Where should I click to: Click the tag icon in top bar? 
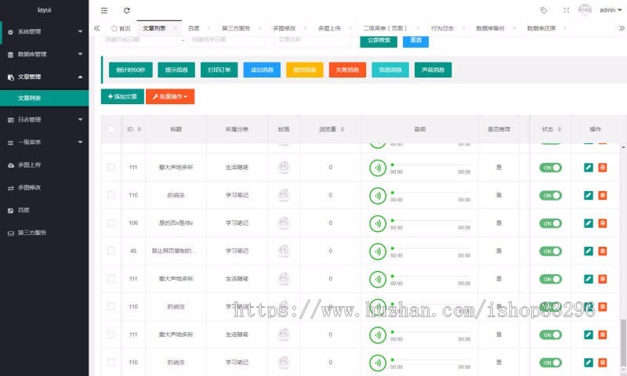click(544, 10)
